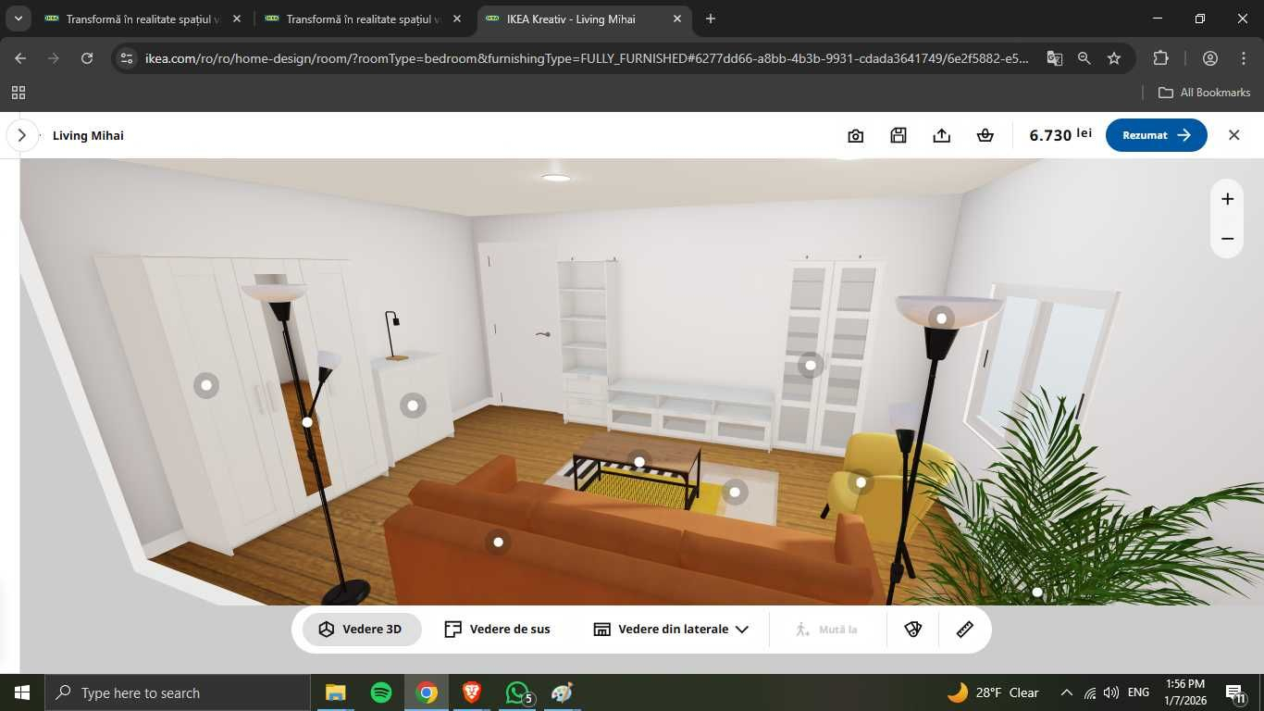Viewport: 1264px width, 711px height.
Task: Switch to Vedere de sus view
Action: click(497, 630)
